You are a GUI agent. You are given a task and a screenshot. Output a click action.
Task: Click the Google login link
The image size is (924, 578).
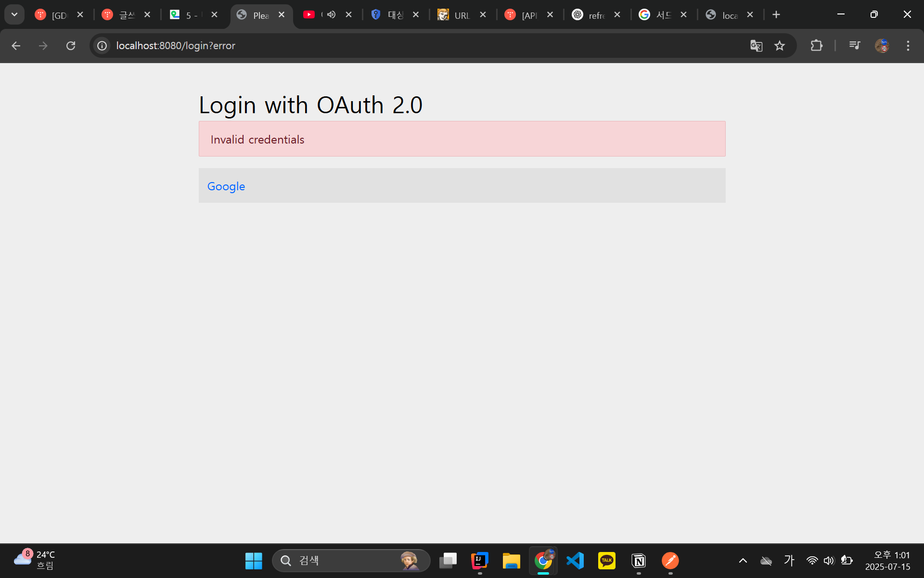(x=226, y=186)
